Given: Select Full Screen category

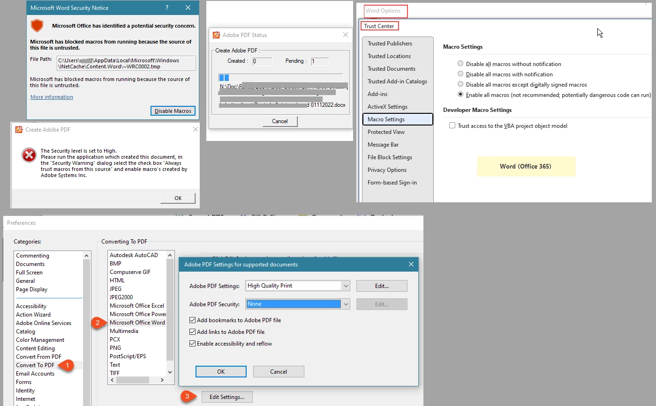Looking at the screenshot, I should (29, 273).
